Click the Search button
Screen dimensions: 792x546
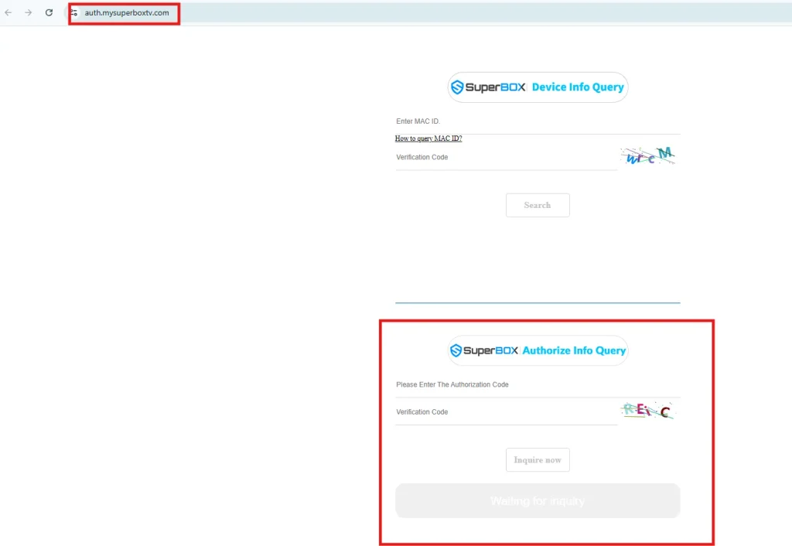coord(538,205)
